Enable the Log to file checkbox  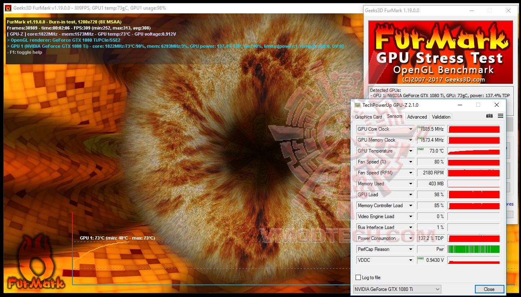pyautogui.click(x=358, y=278)
